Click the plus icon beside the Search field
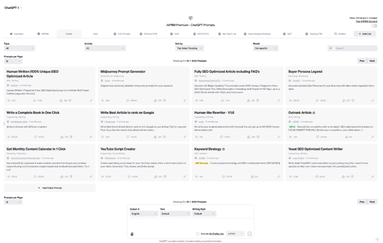This screenshot has height=243, width=383. [330, 48]
